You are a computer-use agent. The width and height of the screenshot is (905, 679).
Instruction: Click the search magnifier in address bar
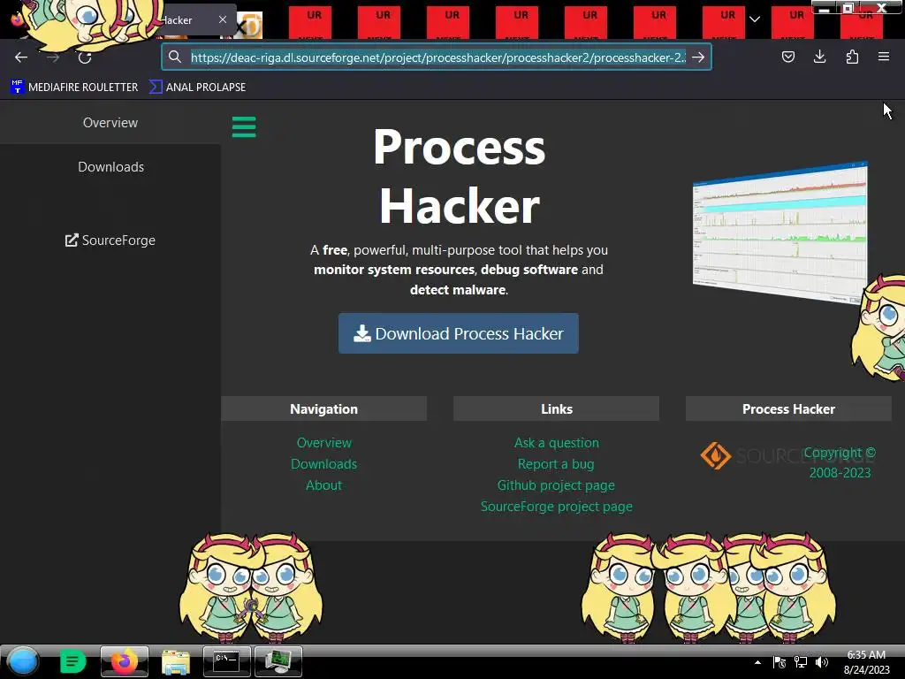[175, 57]
